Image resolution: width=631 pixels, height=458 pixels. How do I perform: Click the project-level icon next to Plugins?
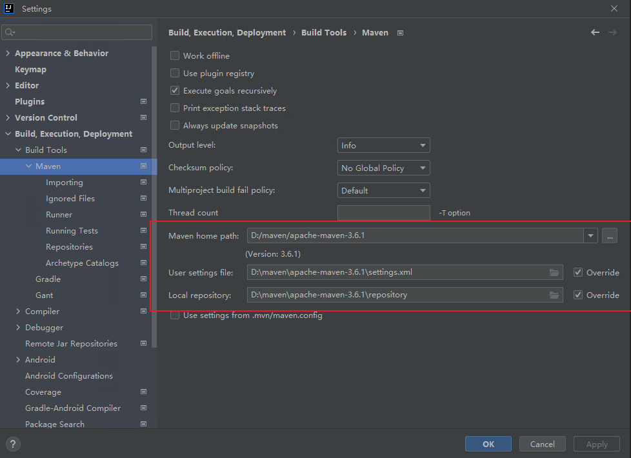click(143, 101)
